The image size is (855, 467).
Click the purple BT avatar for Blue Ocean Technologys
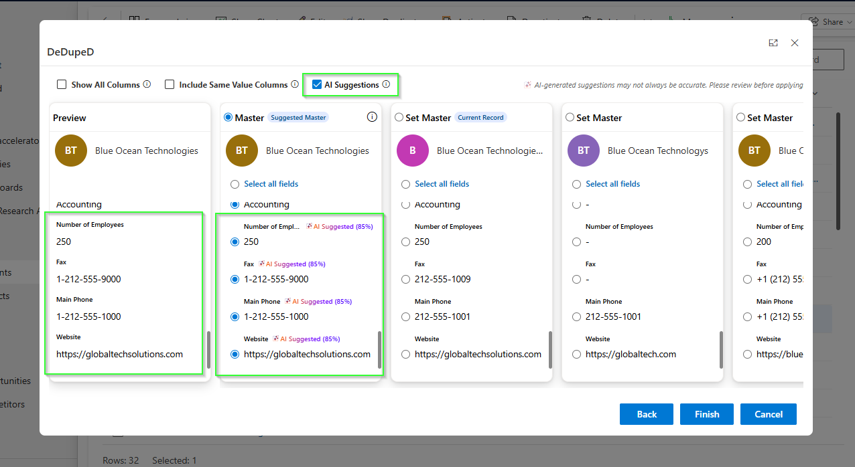[584, 151]
